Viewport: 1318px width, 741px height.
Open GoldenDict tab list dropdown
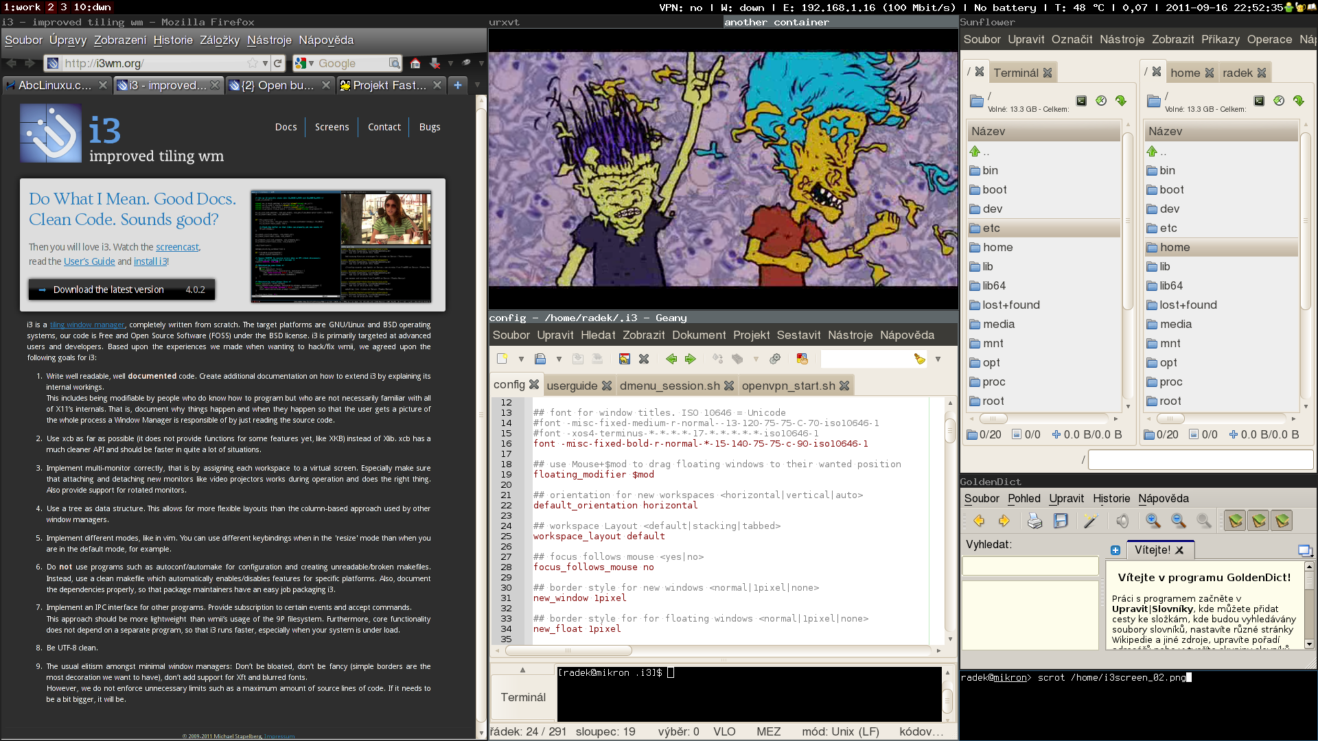pyautogui.click(x=1305, y=550)
